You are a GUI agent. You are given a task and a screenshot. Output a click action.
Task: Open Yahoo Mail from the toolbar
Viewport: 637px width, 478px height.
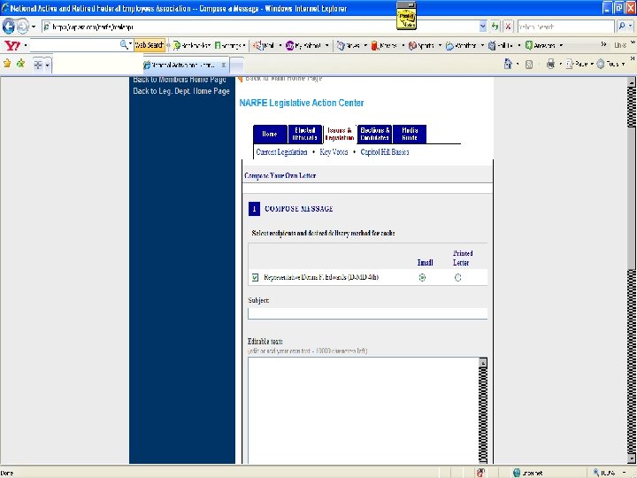(264, 45)
